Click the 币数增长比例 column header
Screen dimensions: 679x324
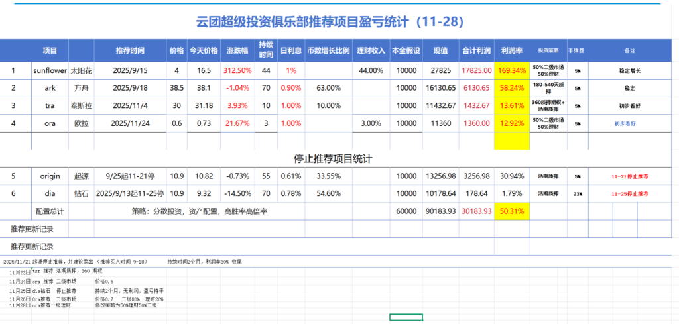coord(328,50)
